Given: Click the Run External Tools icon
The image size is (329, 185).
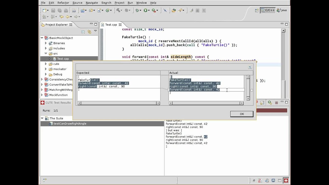Looking at the screenshot, I should [154, 10].
